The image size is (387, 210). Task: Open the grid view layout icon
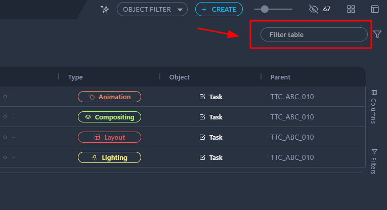(352, 9)
